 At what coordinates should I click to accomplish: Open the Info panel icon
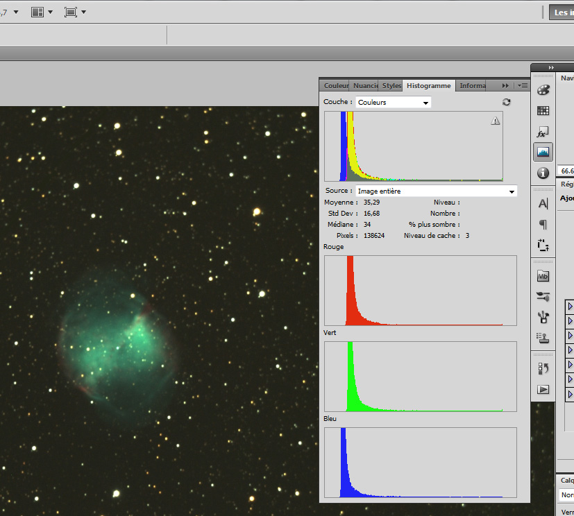[x=543, y=173]
